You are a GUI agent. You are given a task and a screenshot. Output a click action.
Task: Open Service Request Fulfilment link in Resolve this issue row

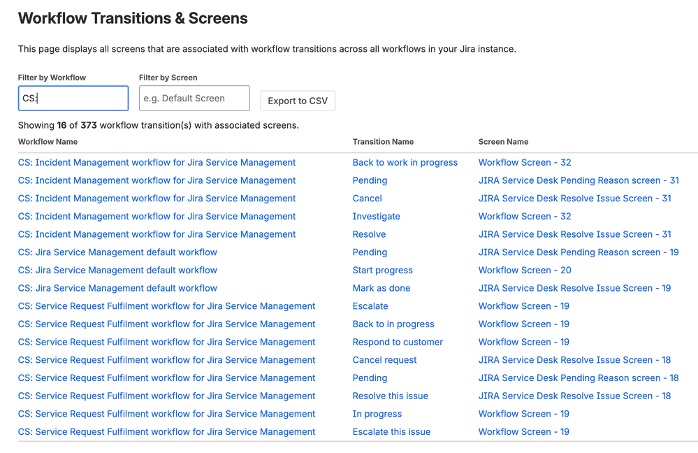(x=166, y=396)
